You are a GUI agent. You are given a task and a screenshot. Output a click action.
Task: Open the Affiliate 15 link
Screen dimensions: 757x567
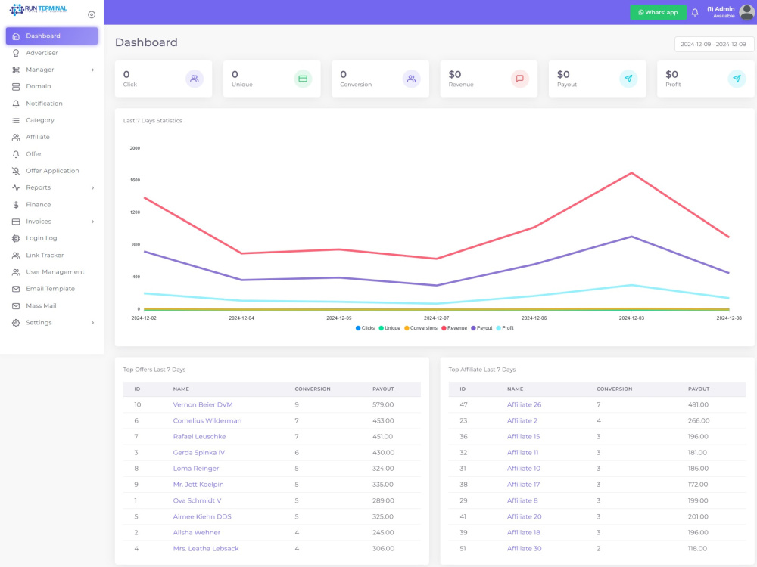(523, 437)
